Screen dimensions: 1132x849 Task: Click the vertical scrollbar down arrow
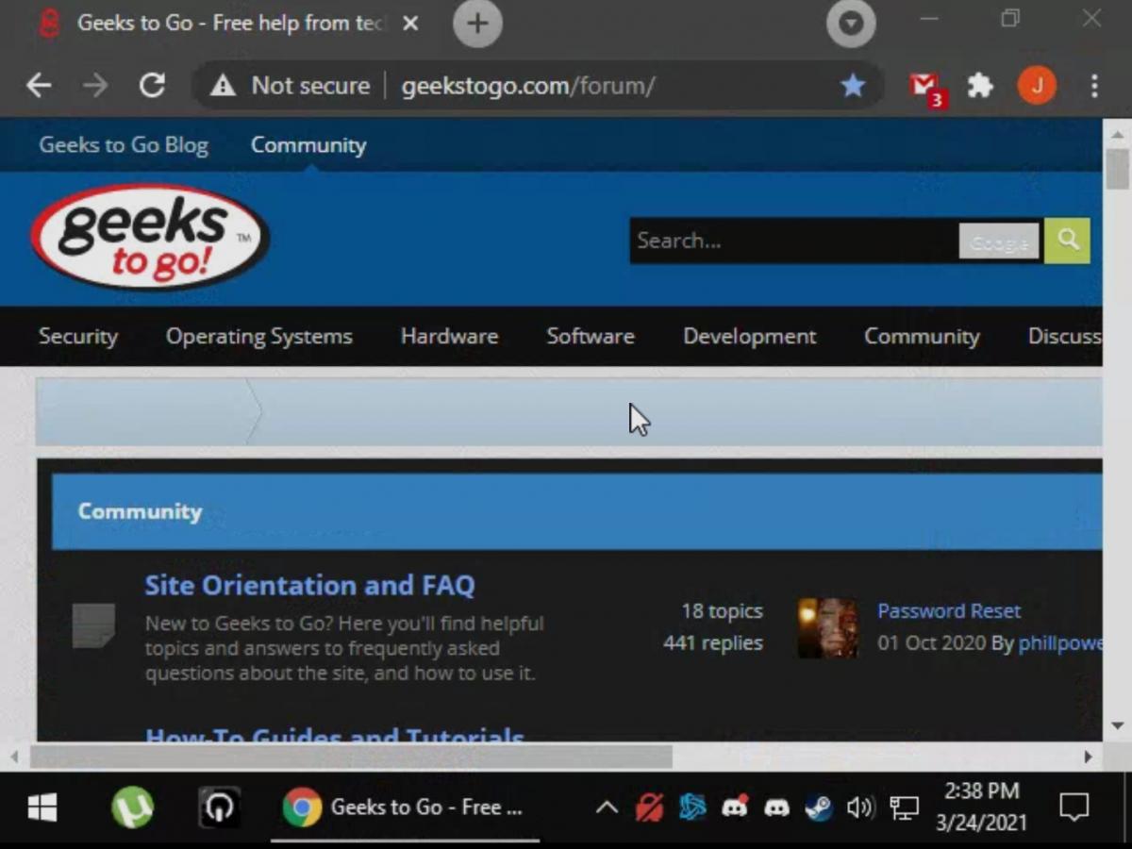pyautogui.click(x=1118, y=725)
